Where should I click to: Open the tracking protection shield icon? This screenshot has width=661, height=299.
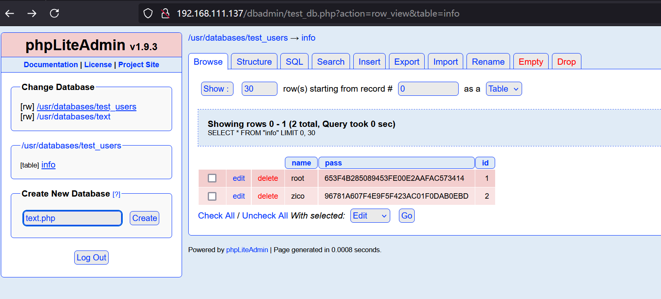(148, 13)
